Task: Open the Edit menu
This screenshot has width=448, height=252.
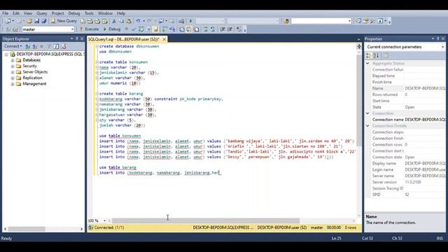Action: (16, 13)
